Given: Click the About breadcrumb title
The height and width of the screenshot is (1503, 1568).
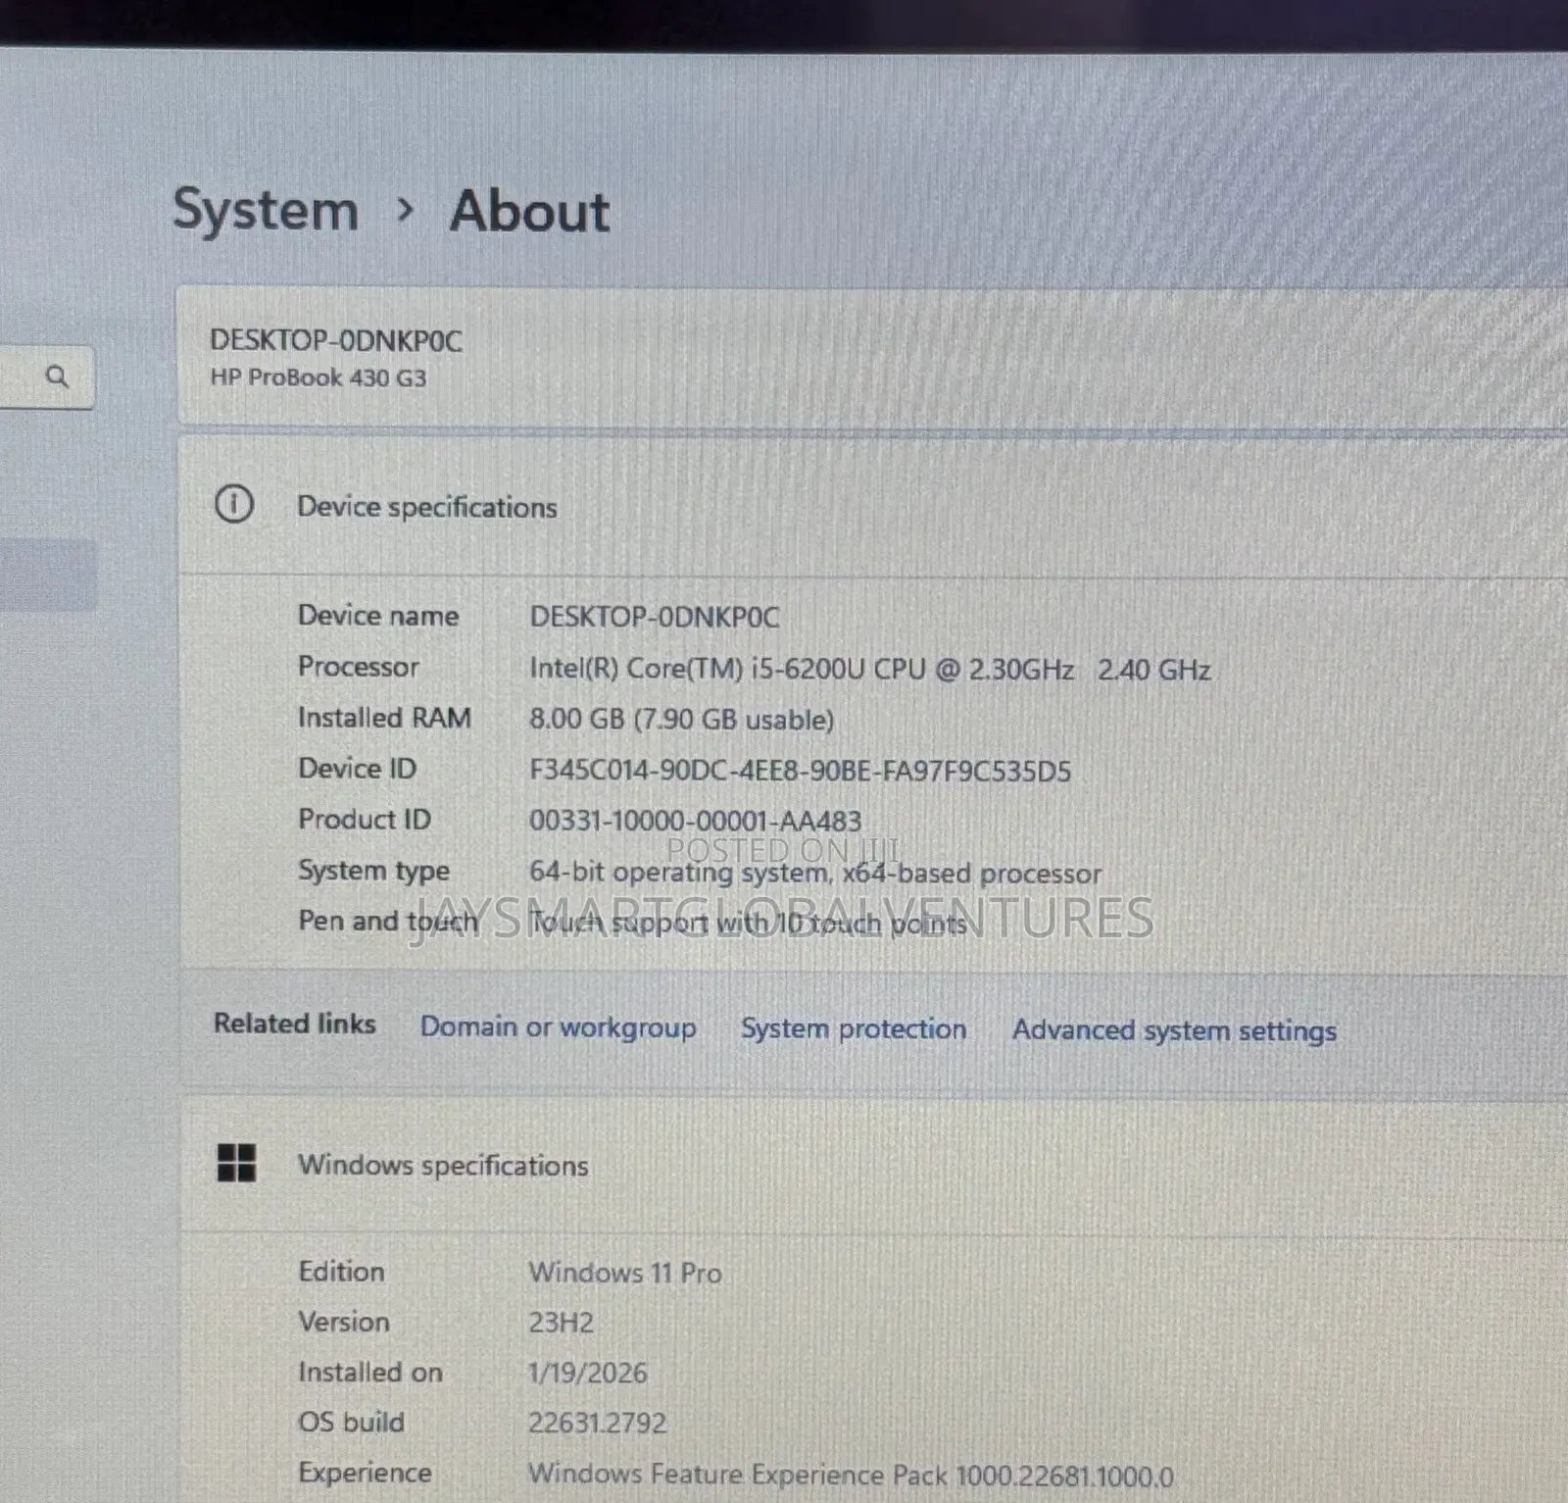Looking at the screenshot, I should coord(530,211).
